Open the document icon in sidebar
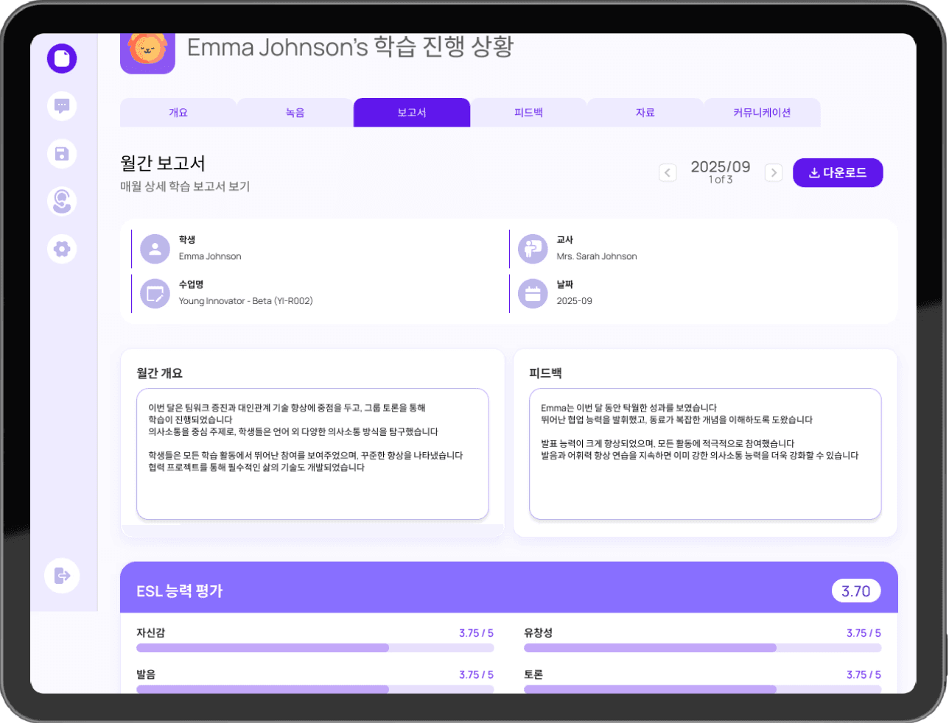Screen dimensions: 949x723 tap(62, 58)
